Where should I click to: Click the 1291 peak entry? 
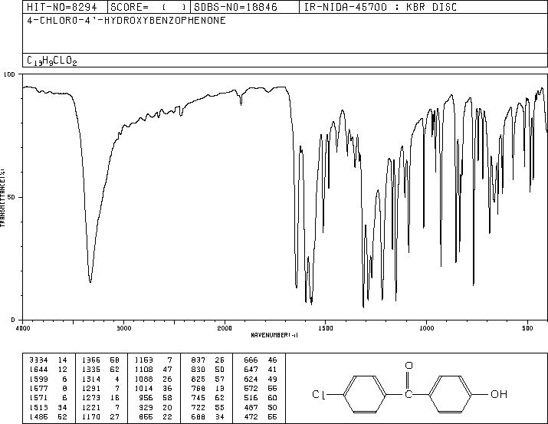(100, 388)
